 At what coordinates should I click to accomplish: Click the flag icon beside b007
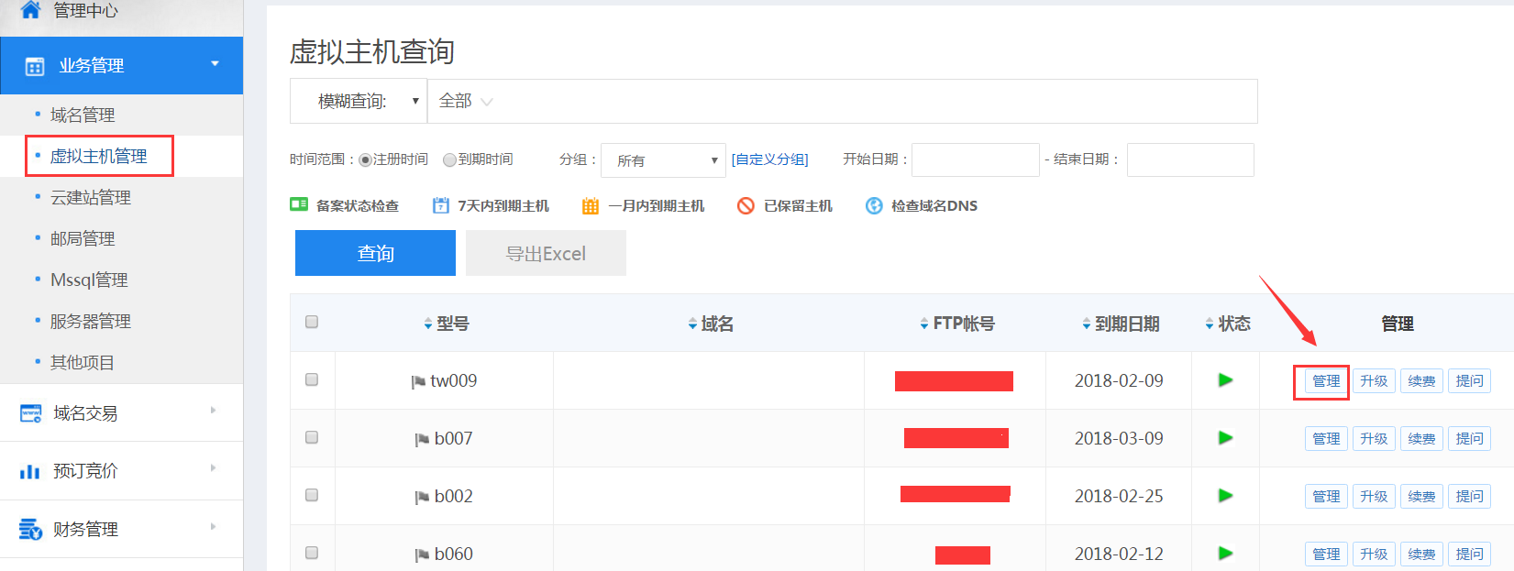(x=422, y=440)
